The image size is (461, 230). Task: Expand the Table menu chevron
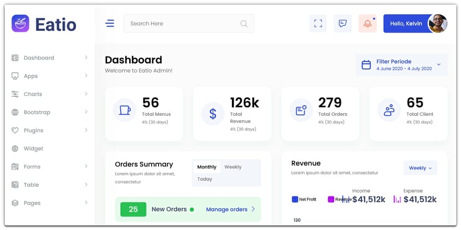86,184
